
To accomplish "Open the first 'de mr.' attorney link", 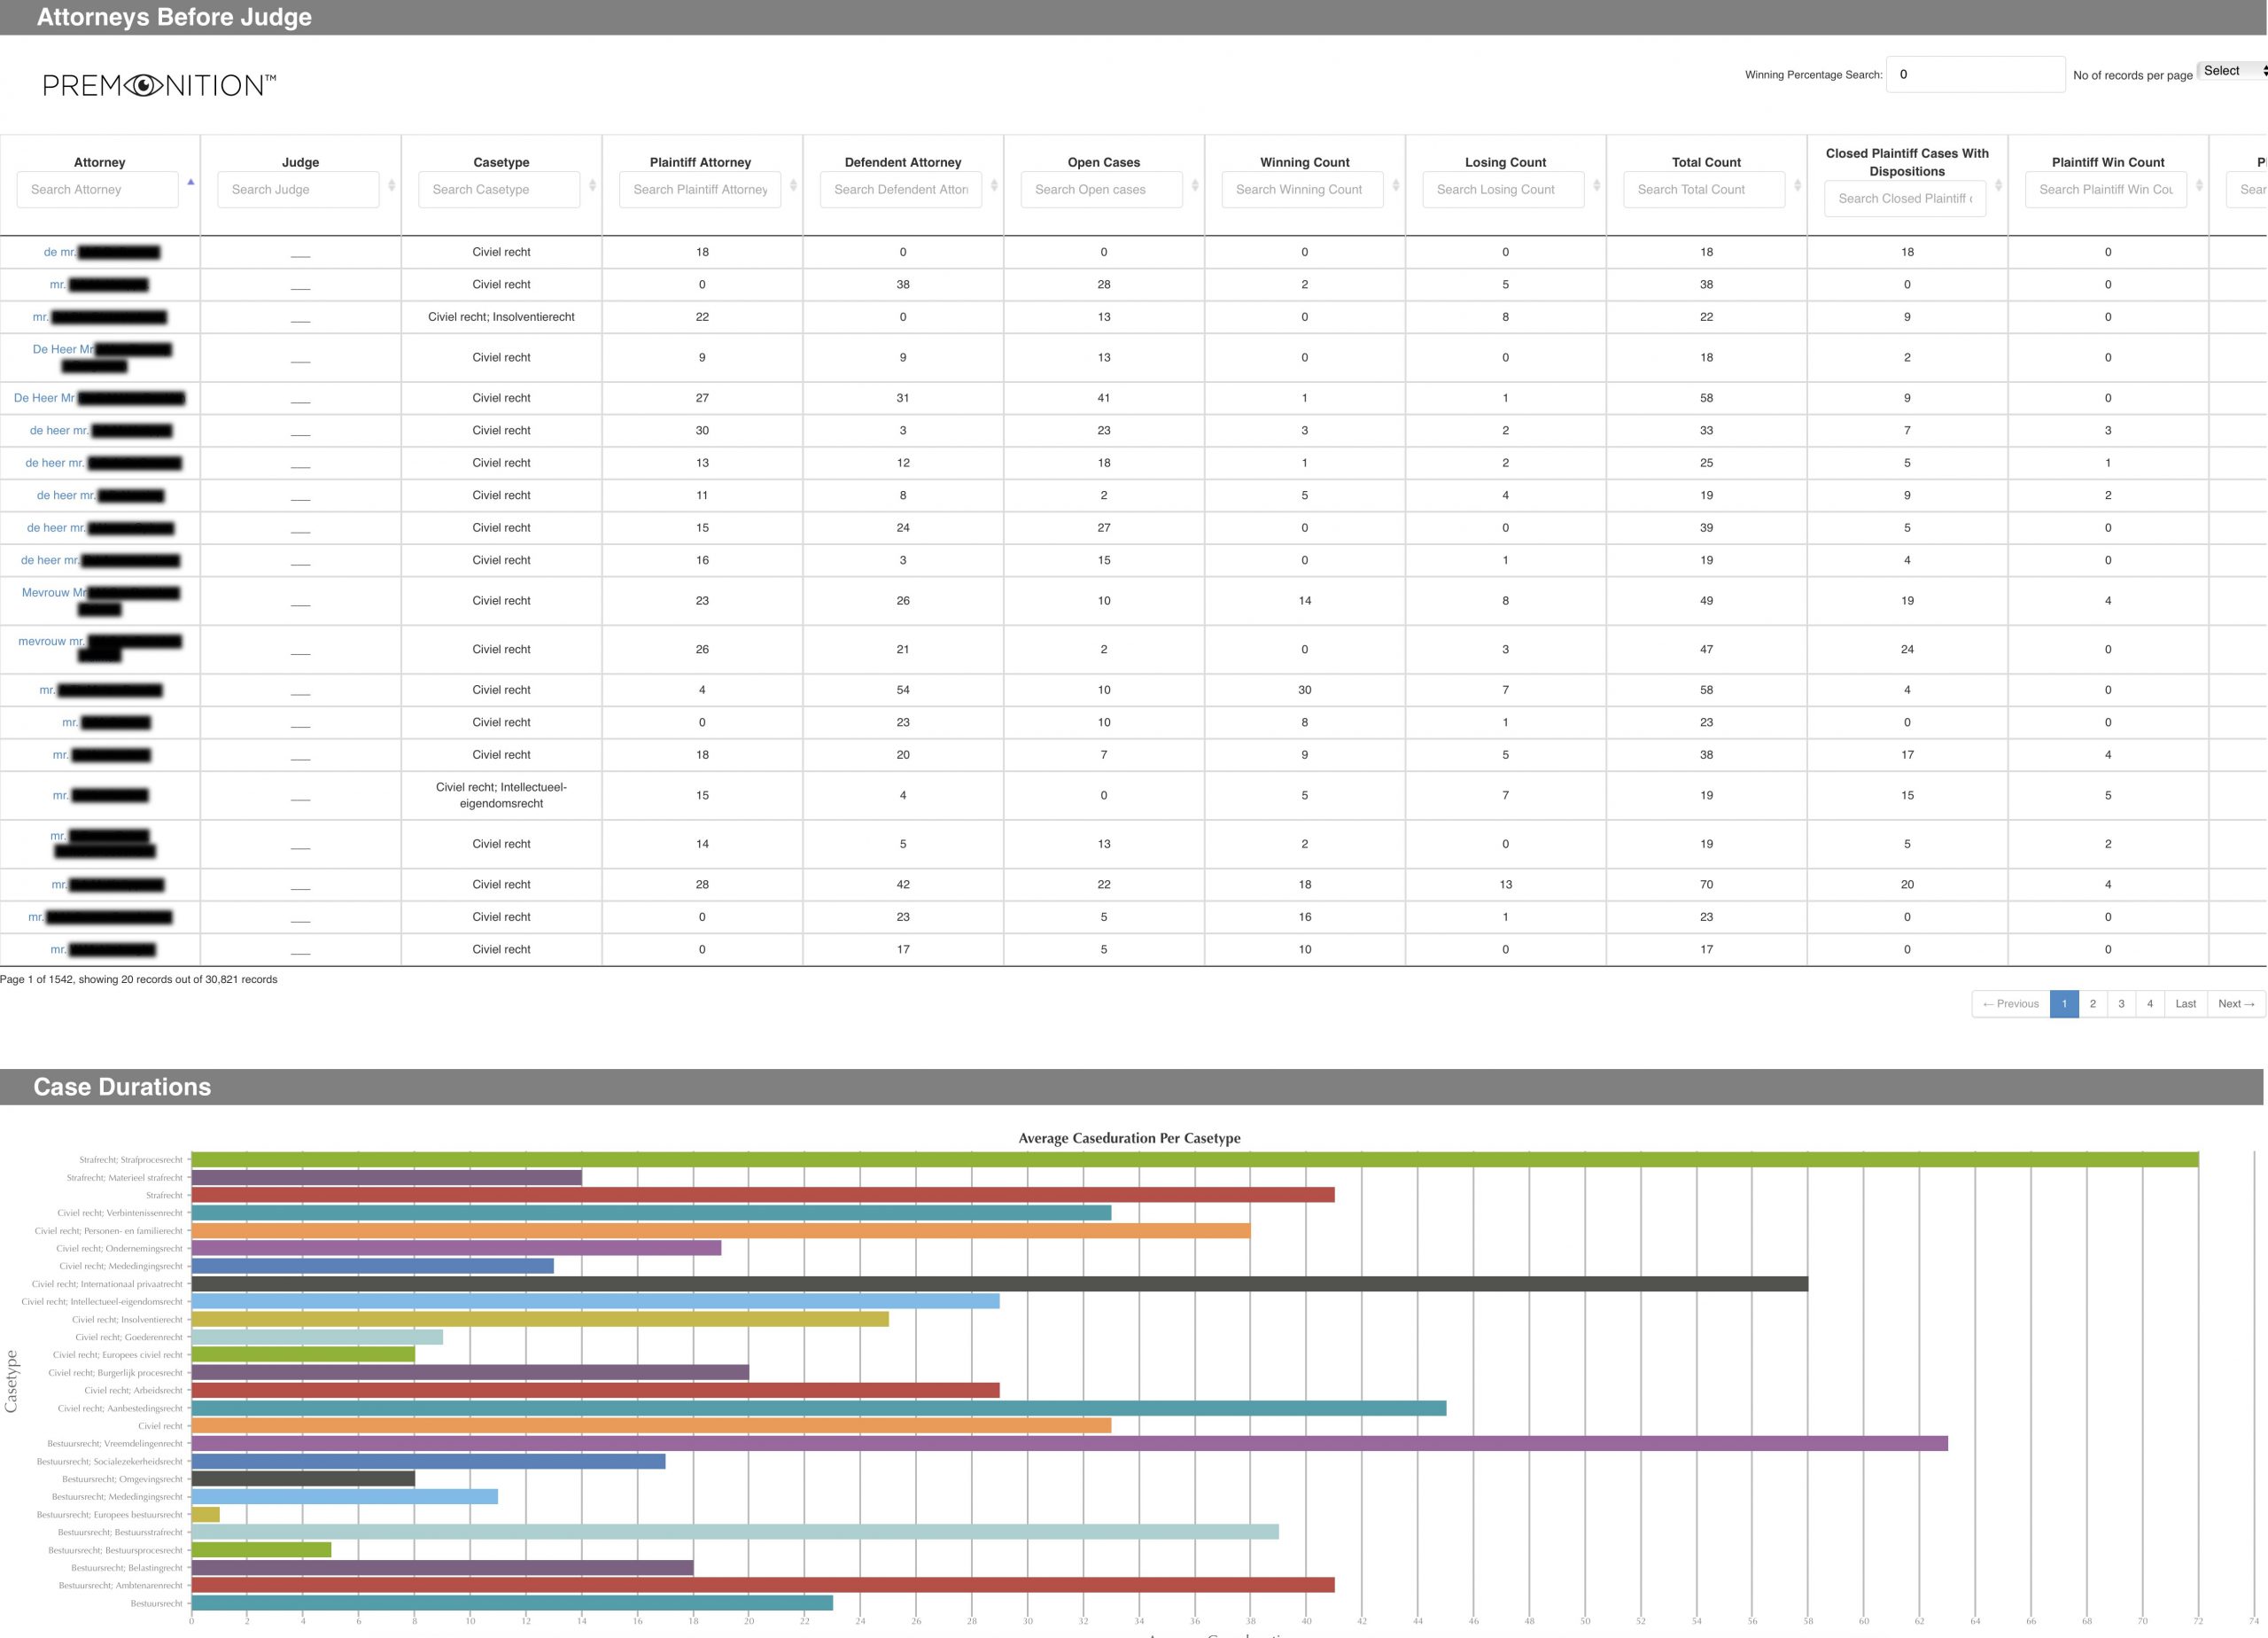I will (59, 252).
